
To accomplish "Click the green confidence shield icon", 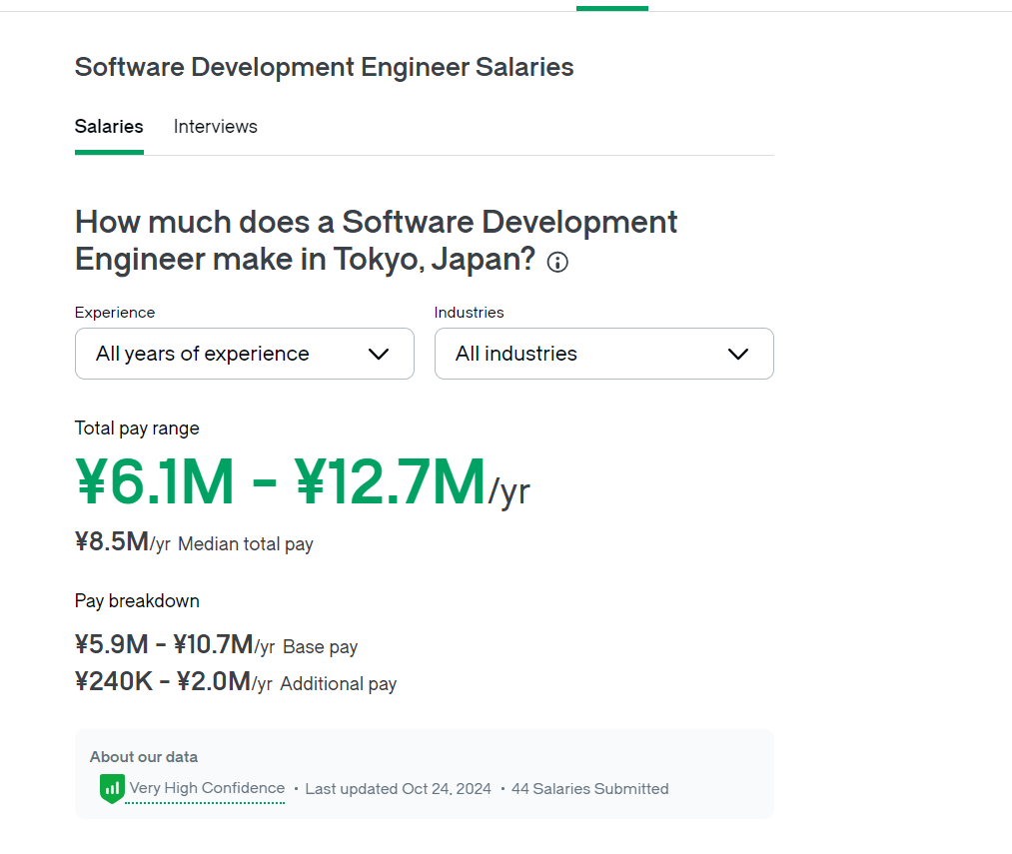I will [x=111, y=788].
